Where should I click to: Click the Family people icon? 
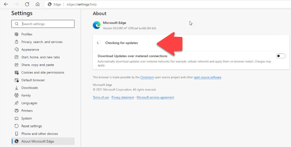pos(17,95)
